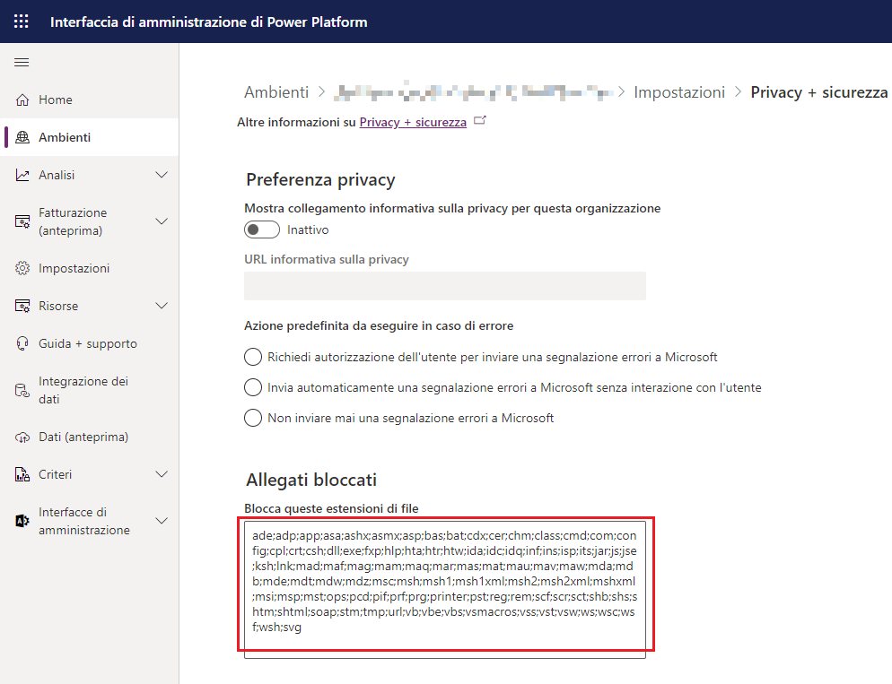Viewport: 892px width, 684px height.
Task: Expand the Criteri menu chevron
Action: pyautogui.click(x=162, y=474)
